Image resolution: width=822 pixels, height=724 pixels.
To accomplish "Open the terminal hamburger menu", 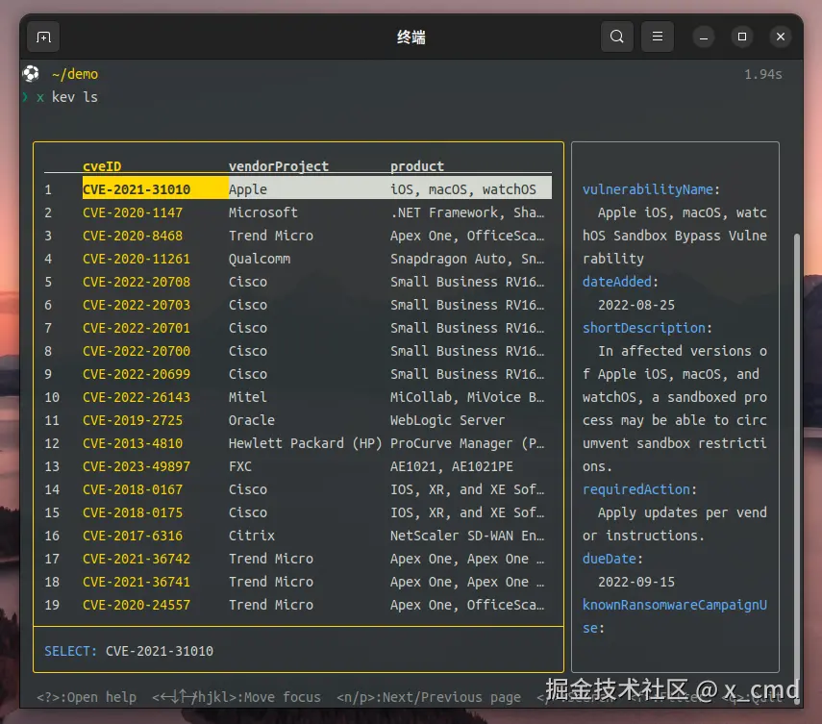I will (x=657, y=37).
